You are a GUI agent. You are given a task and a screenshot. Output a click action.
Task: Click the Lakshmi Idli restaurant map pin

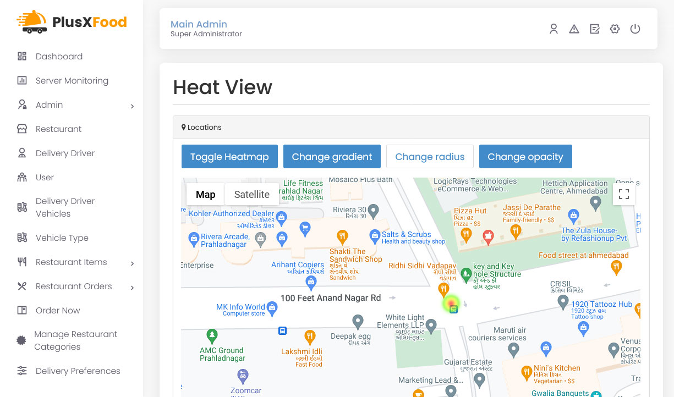click(x=309, y=336)
